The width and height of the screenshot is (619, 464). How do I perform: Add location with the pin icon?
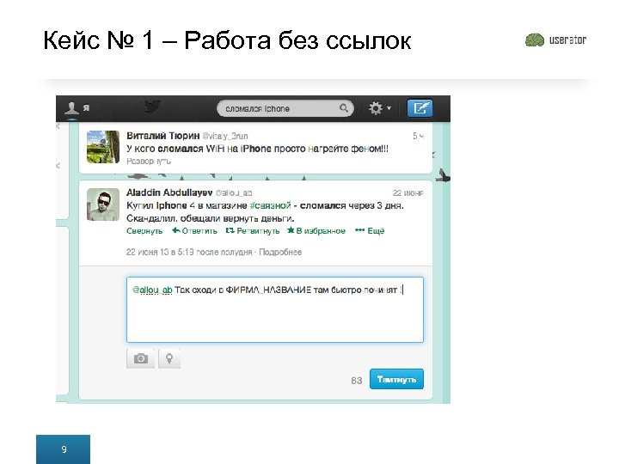(x=169, y=358)
